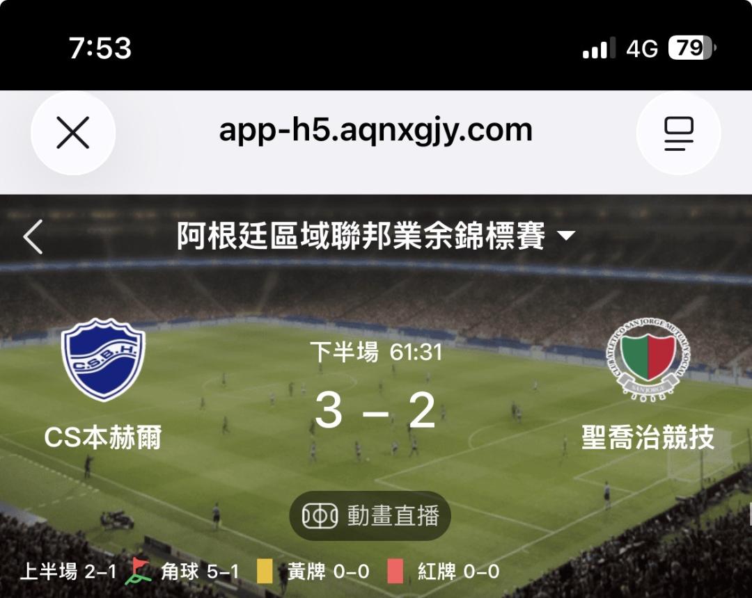Tap the corner flag icon
752x598 pixels.
pos(139,571)
